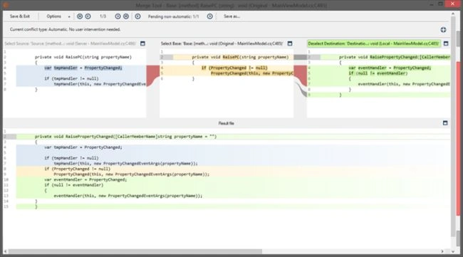Click the Save & Exit button

[20, 16]
